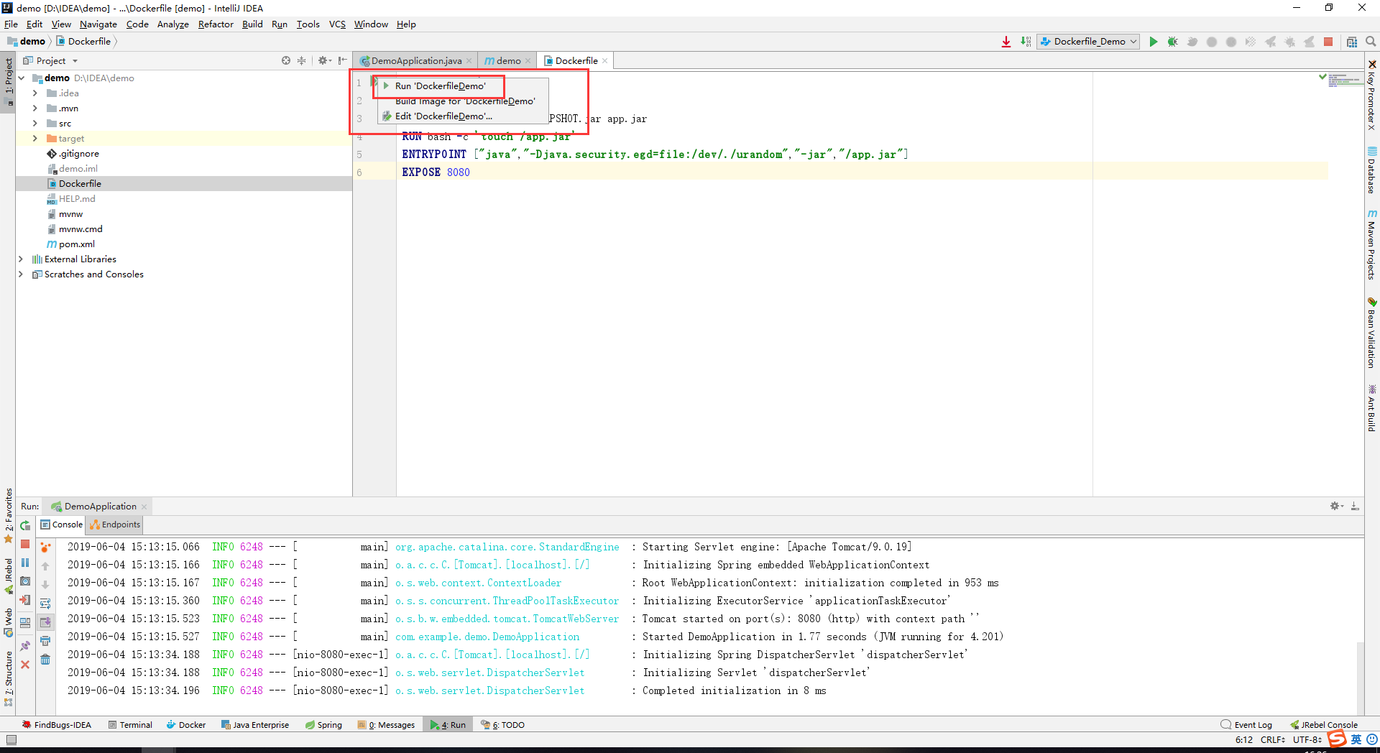Open the Spring tool window
This screenshot has width=1380, height=753.
click(323, 725)
